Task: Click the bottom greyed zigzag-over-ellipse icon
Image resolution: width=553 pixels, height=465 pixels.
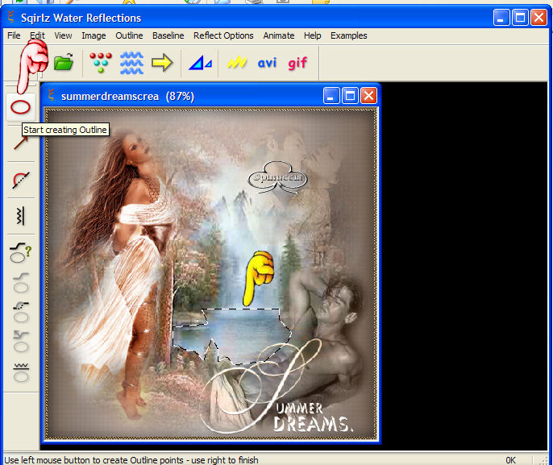Action: (21, 372)
